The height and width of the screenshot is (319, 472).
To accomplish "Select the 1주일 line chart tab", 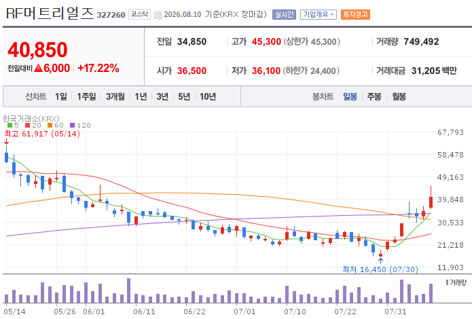I will pyautogui.click(x=86, y=96).
